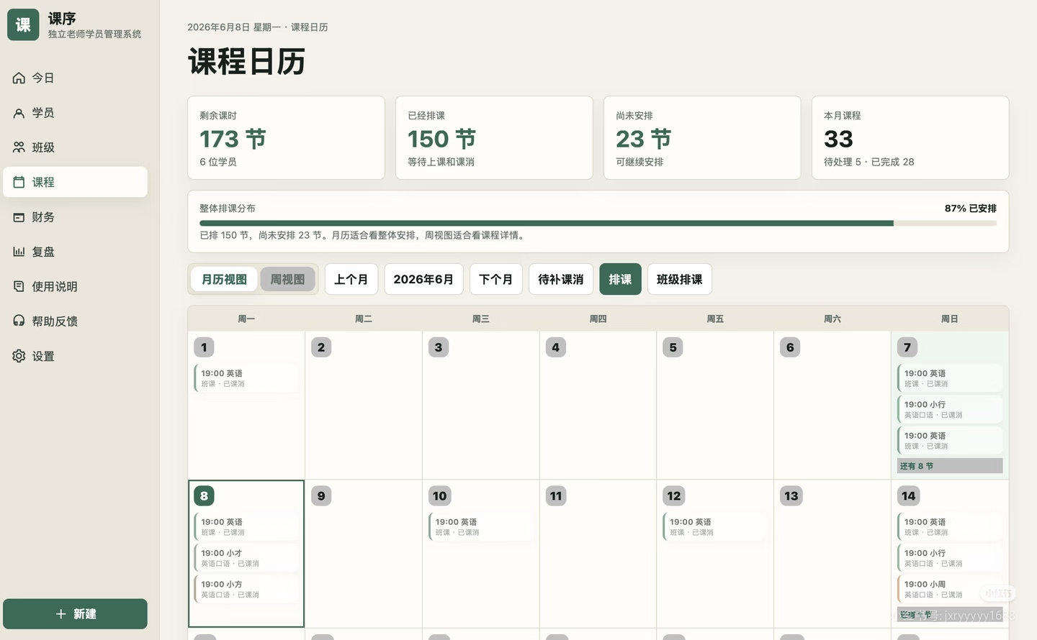The width and height of the screenshot is (1037, 640).
Task: Select day 9 number badge
Action: click(321, 496)
